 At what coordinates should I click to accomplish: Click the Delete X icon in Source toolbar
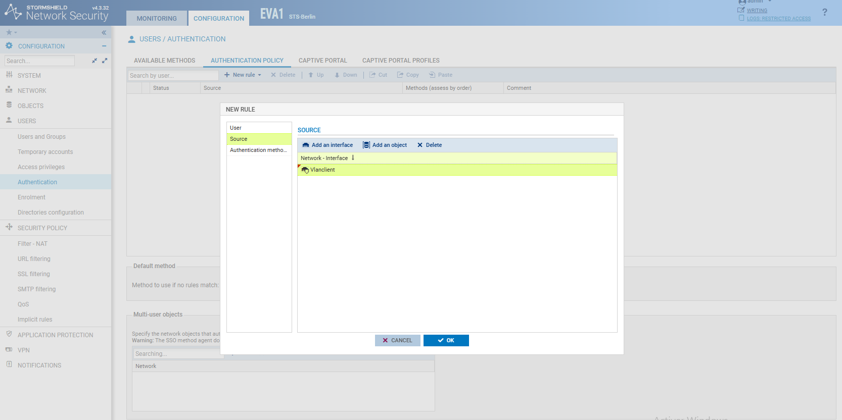[x=420, y=145]
